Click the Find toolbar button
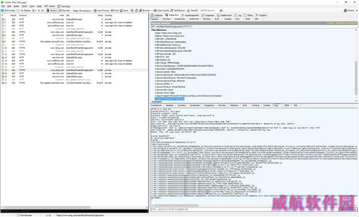Image resolution: width=359 pixels, height=217 pixels. [115, 11]
